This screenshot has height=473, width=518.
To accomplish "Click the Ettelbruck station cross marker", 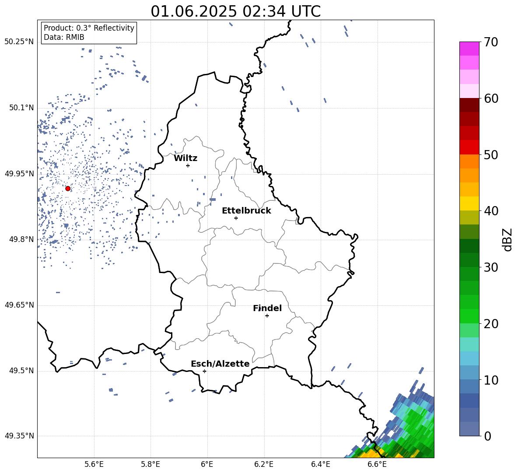I will click(x=236, y=218).
